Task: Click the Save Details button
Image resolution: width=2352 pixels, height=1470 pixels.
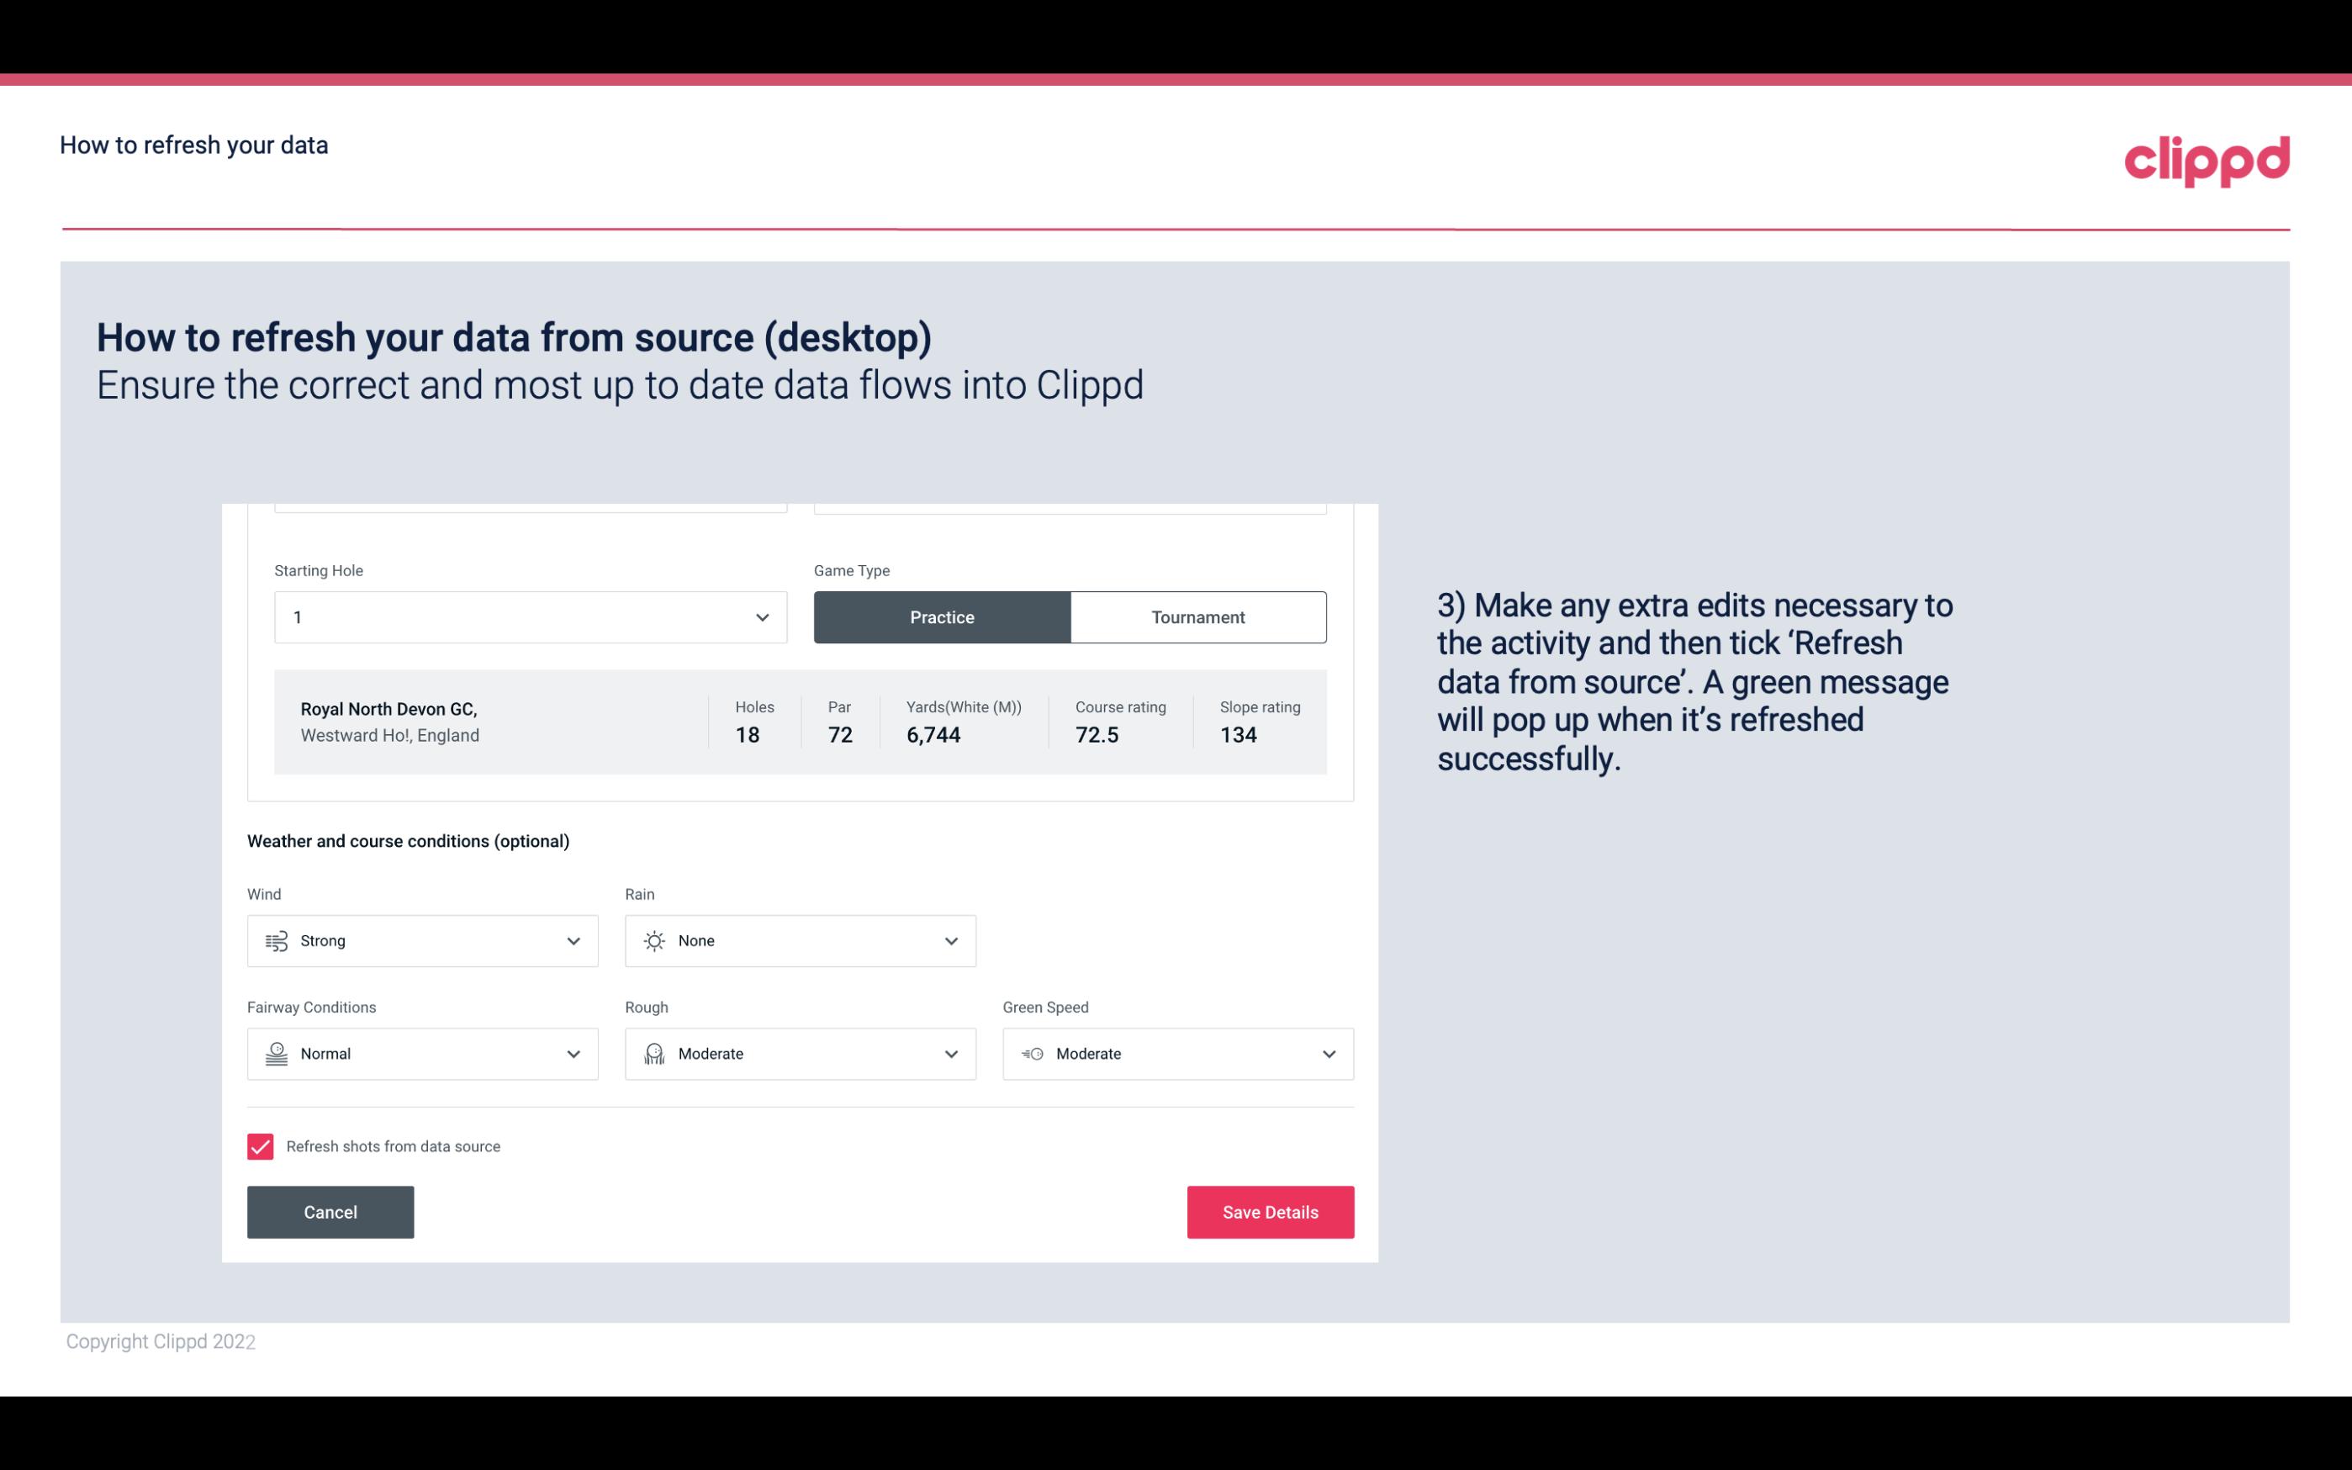Action: tap(1270, 1211)
